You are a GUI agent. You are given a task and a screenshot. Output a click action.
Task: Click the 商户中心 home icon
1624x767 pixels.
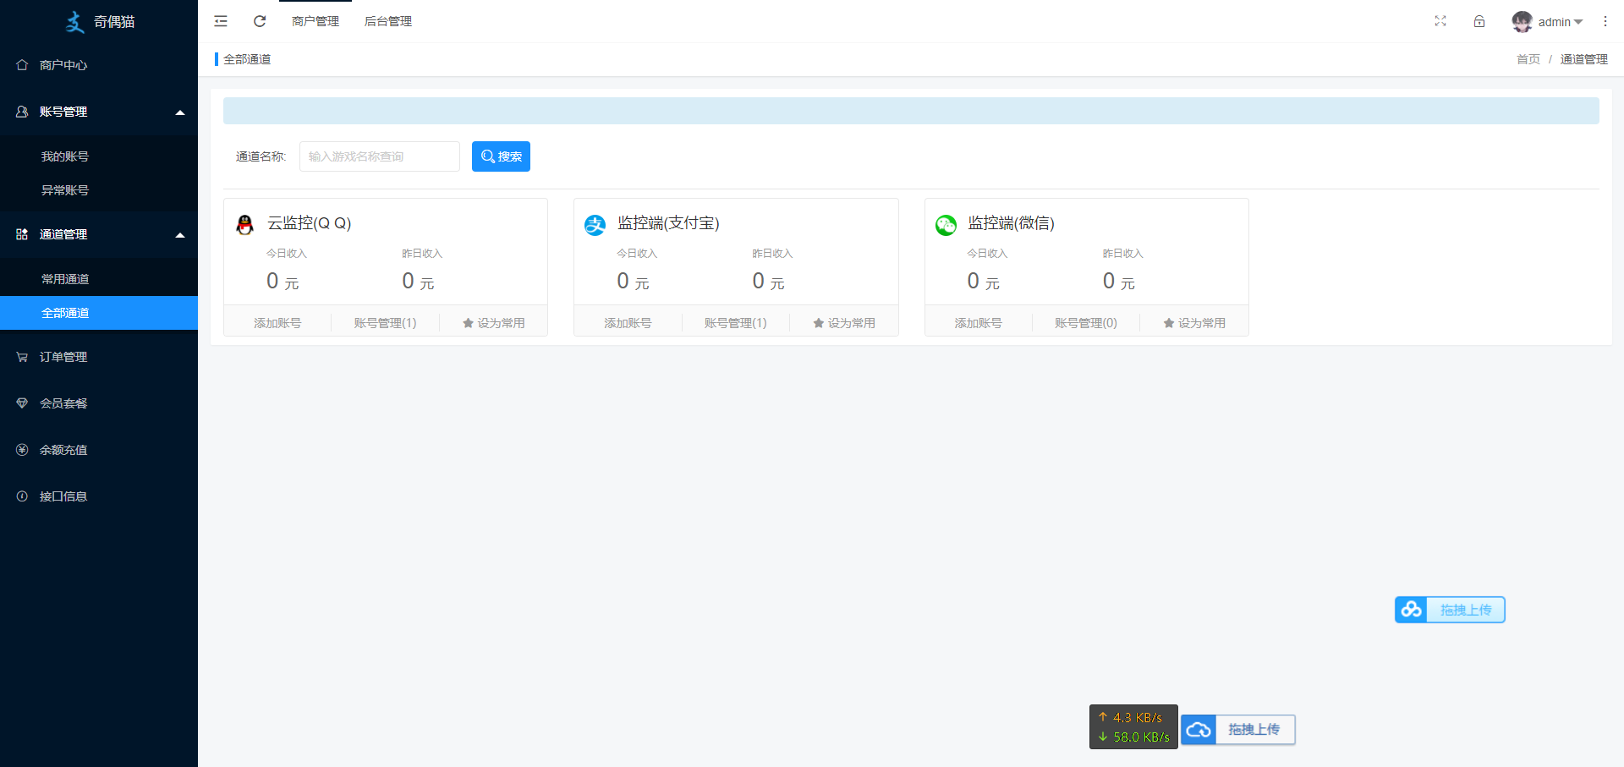(x=22, y=65)
